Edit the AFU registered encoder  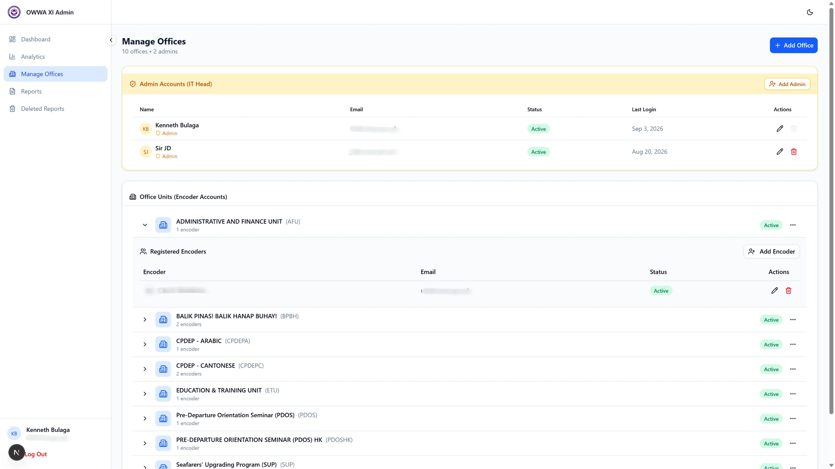point(774,291)
